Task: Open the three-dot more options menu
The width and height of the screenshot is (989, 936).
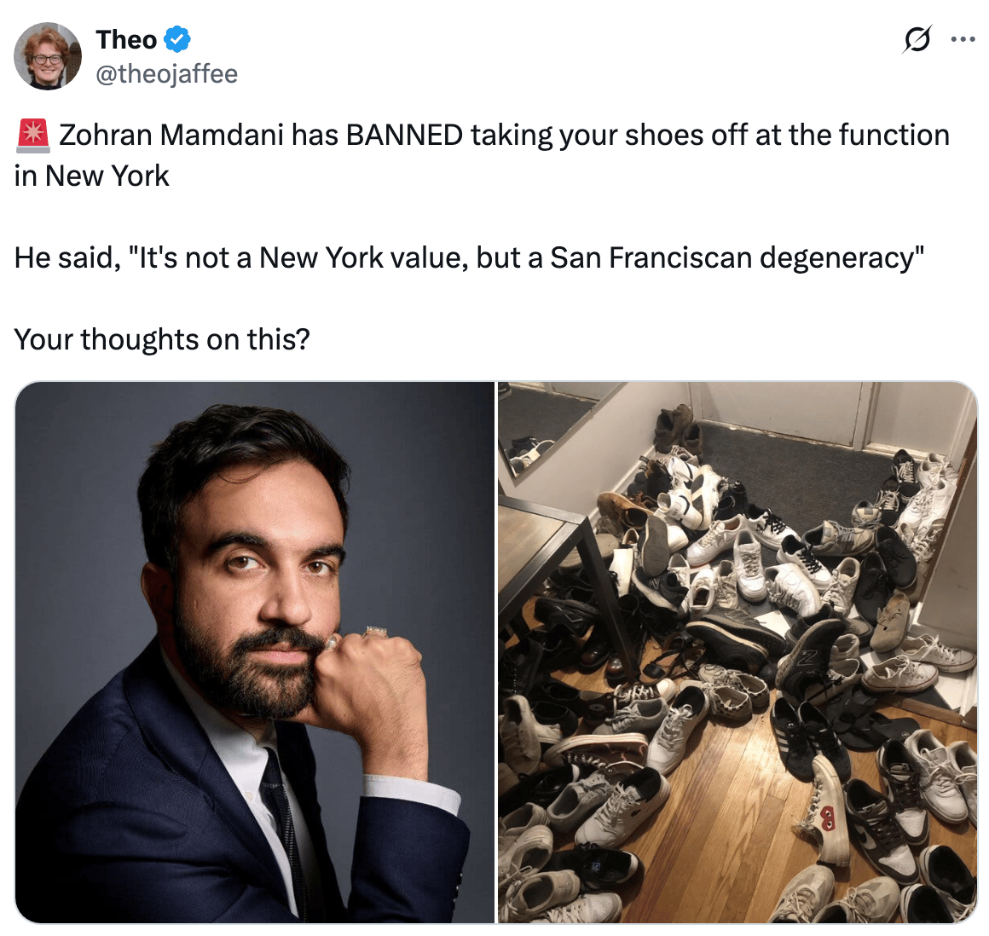Action: pyautogui.click(x=963, y=40)
